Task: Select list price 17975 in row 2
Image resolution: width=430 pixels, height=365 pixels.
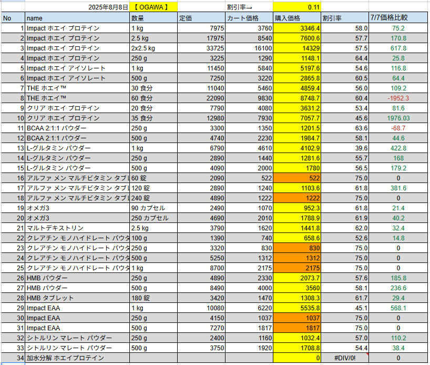Action: click(x=201, y=38)
